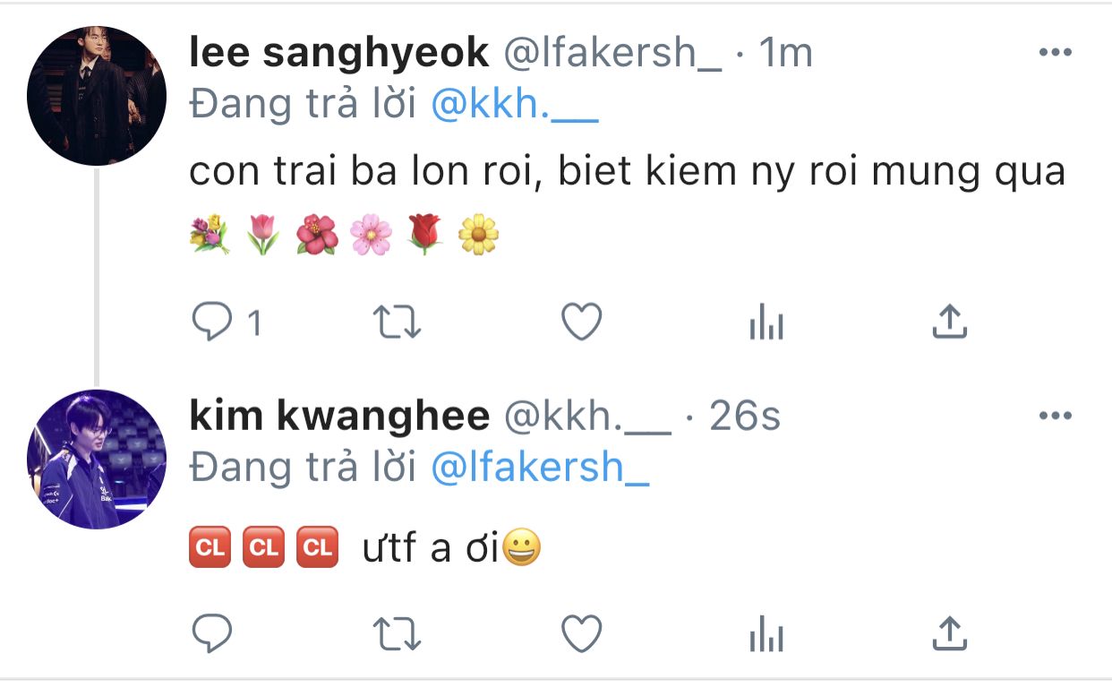This screenshot has width=1112, height=688.
Task: Open the 1m timestamp of first tweet
Action: pyautogui.click(x=785, y=54)
